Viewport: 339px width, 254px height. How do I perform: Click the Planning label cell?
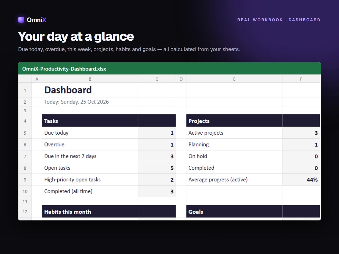[x=234, y=144]
